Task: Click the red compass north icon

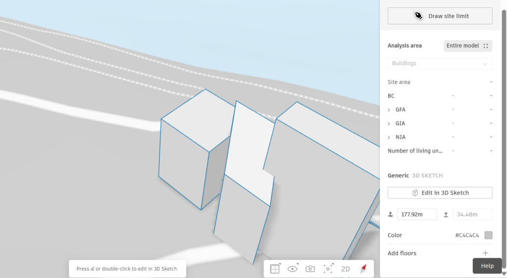Action: tap(363, 269)
